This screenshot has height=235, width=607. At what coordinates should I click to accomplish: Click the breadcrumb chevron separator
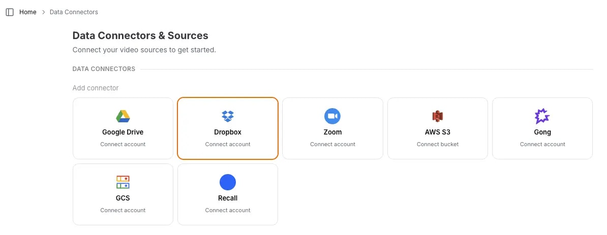43,12
